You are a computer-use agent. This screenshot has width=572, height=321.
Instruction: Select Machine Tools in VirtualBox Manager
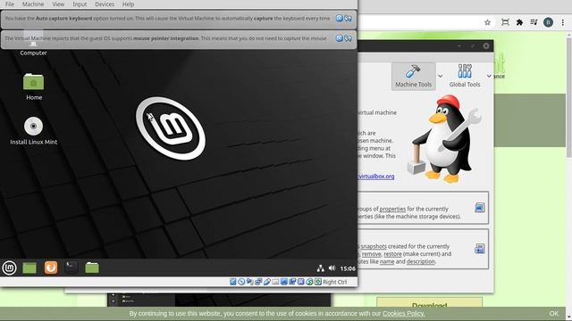(413, 76)
